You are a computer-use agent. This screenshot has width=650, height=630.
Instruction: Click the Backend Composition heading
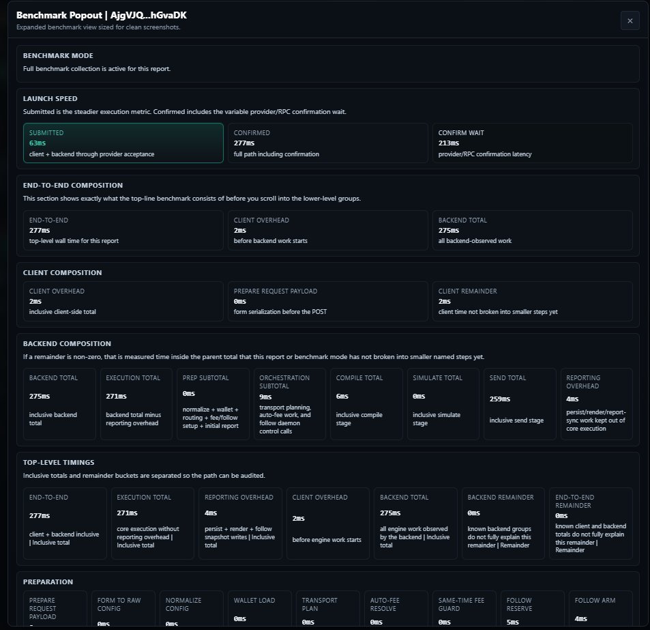(x=67, y=343)
